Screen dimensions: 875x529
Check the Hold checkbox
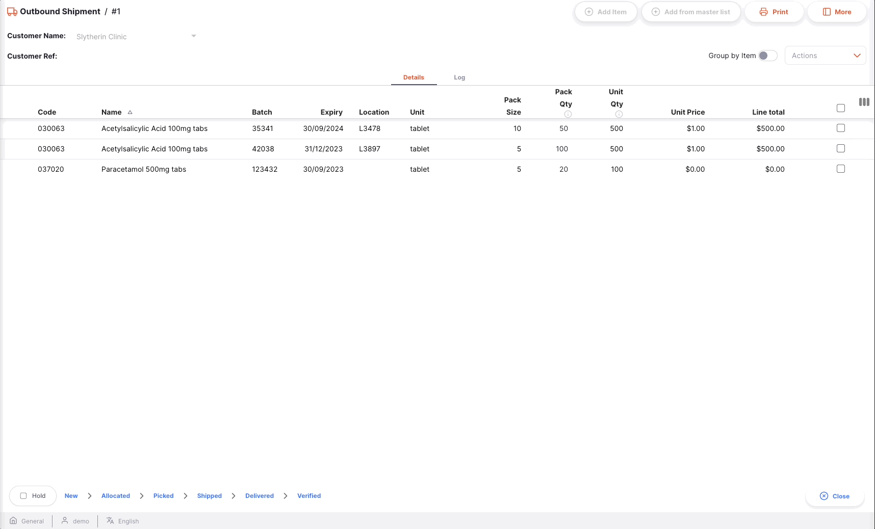tap(23, 496)
